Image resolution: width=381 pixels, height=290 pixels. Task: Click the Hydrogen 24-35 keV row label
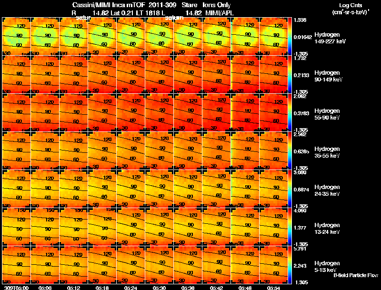[327, 190]
